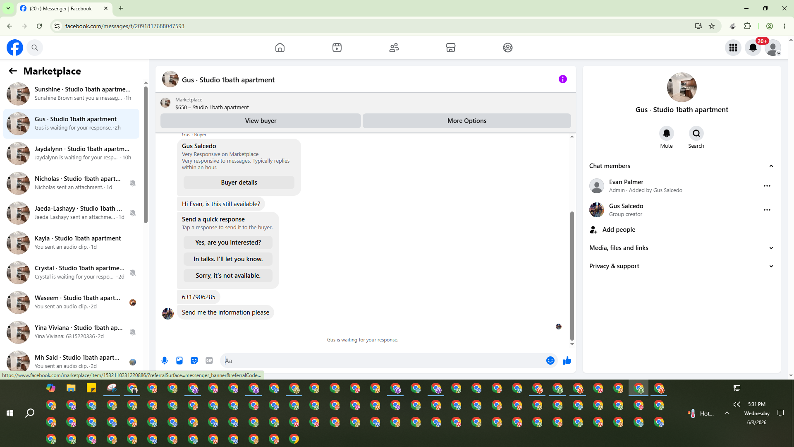Open options for Gus Salcedo member
The image size is (794, 447).
(x=767, y=210)
